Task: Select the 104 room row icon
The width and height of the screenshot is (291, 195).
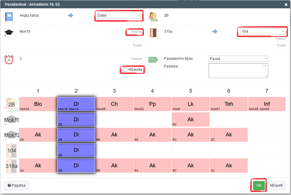Action: 12,151
